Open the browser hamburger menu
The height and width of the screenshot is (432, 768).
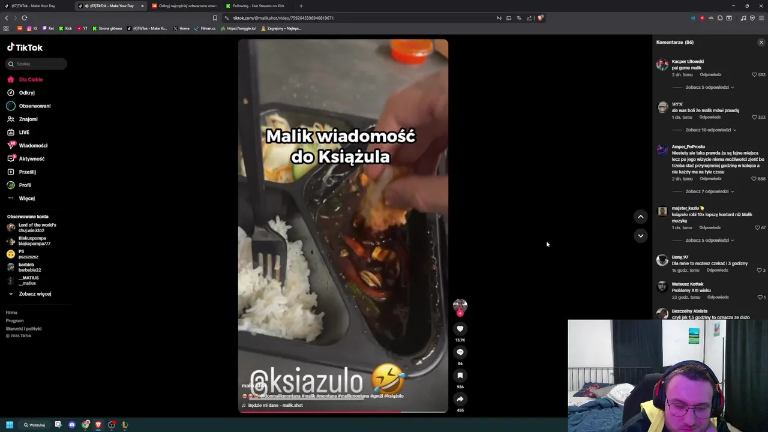point(762,18)
